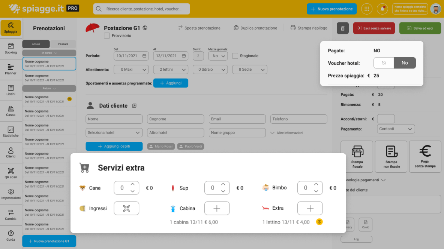Switch to the Attuali tab

coord(36,44)
